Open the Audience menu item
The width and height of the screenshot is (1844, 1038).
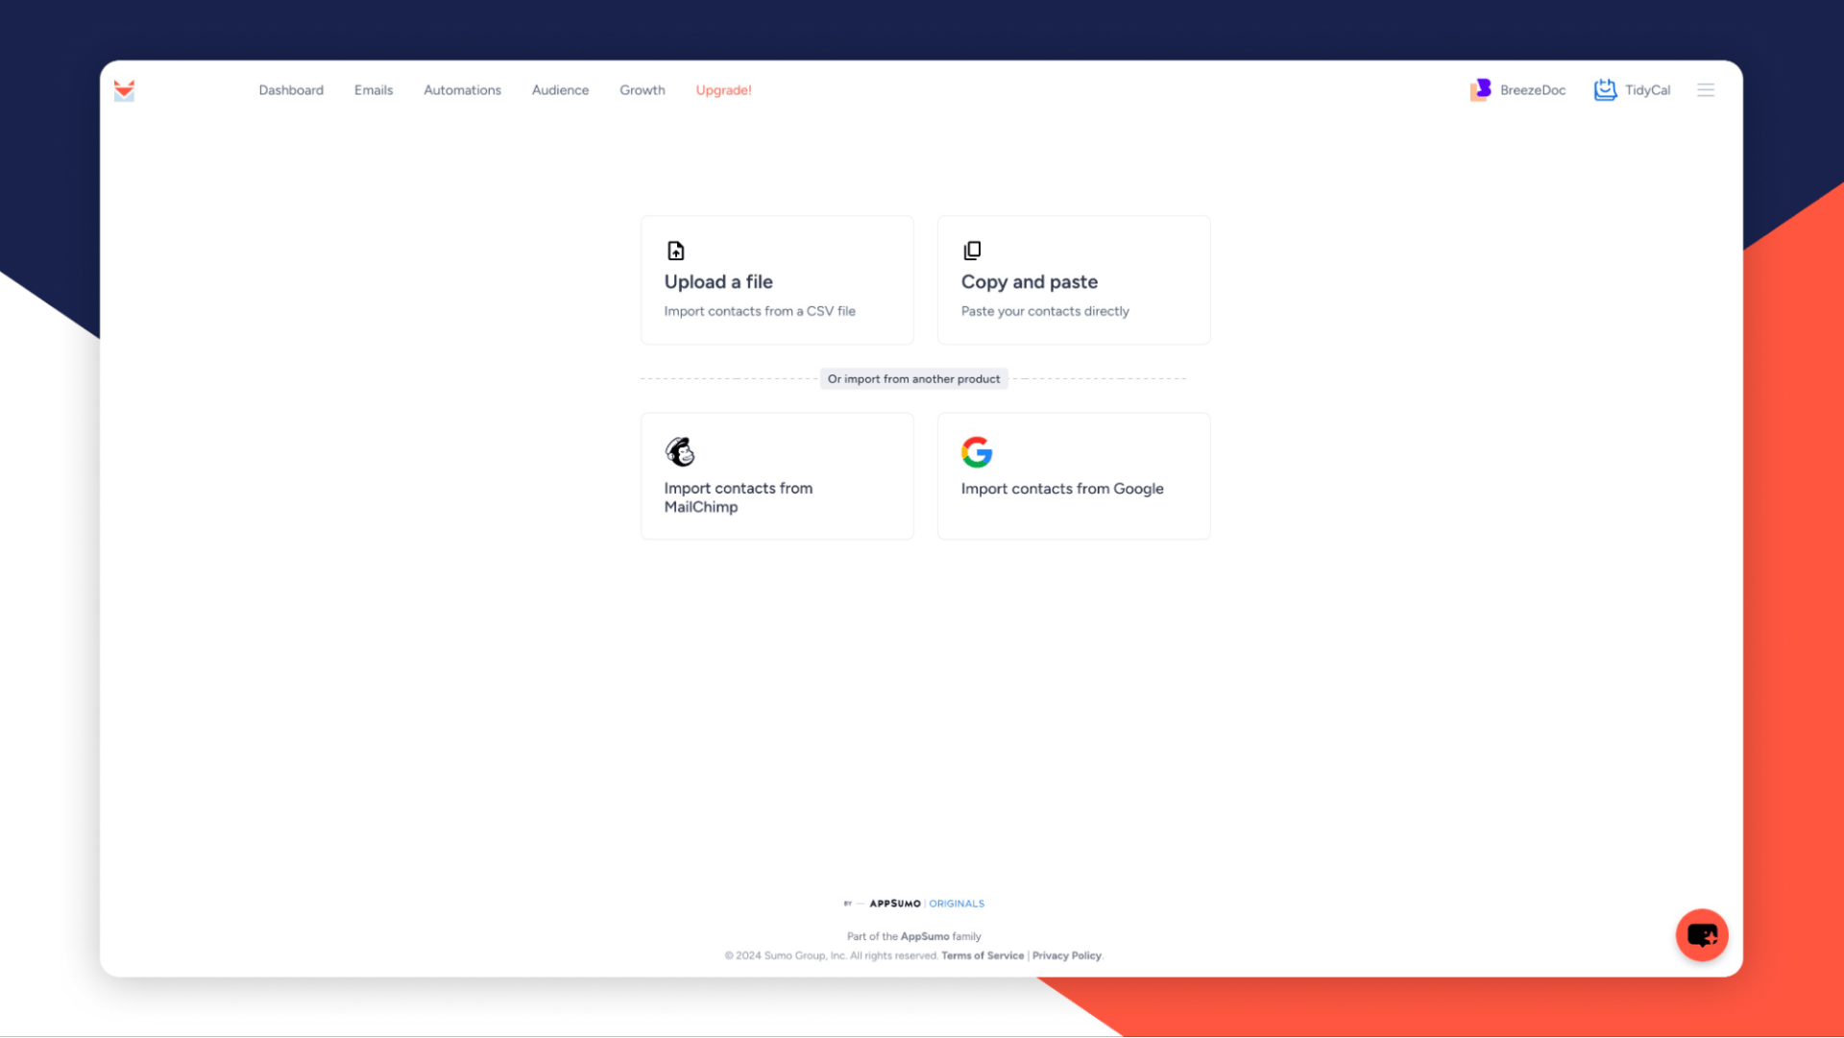[560, 90]
